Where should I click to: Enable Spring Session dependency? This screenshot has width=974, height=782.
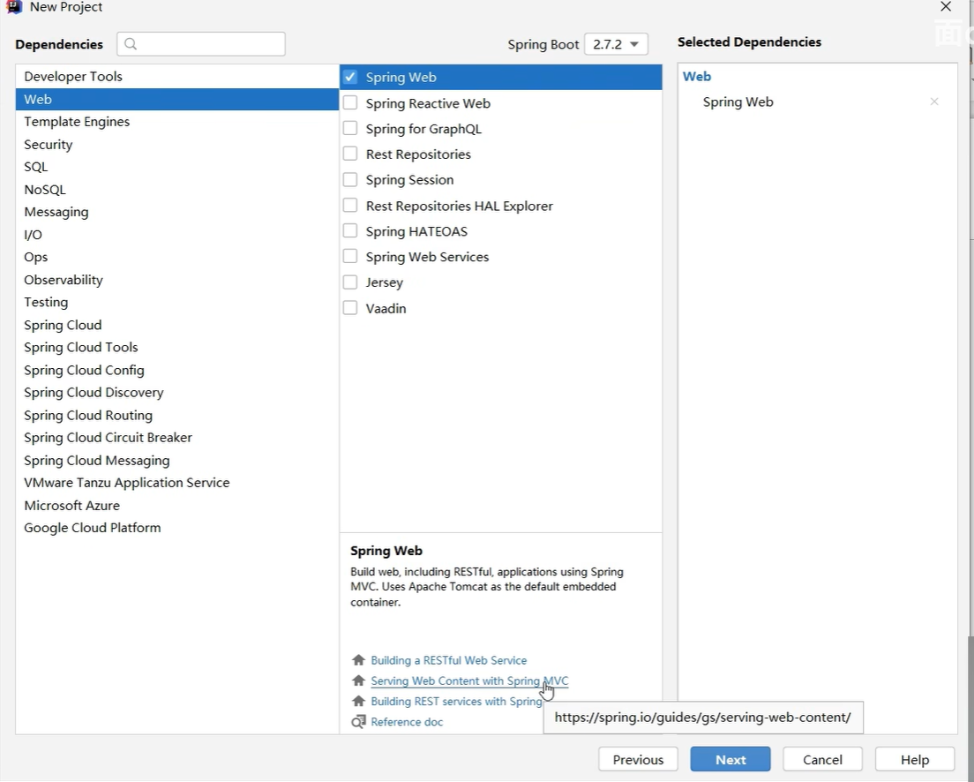(350, 180)
